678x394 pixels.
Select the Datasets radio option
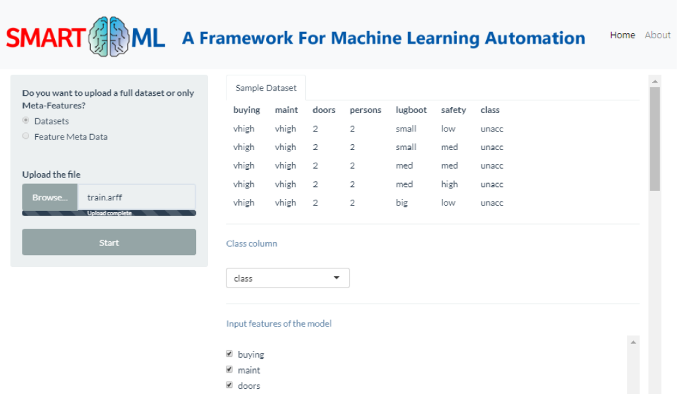click(26, 120)
